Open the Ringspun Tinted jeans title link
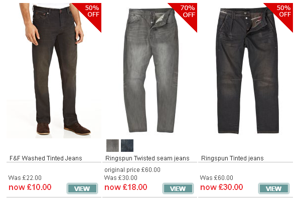Screen dimensions: 306x203 pos(232,158)
